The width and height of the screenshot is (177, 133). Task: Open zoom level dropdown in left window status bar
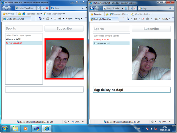pos(83,122)
